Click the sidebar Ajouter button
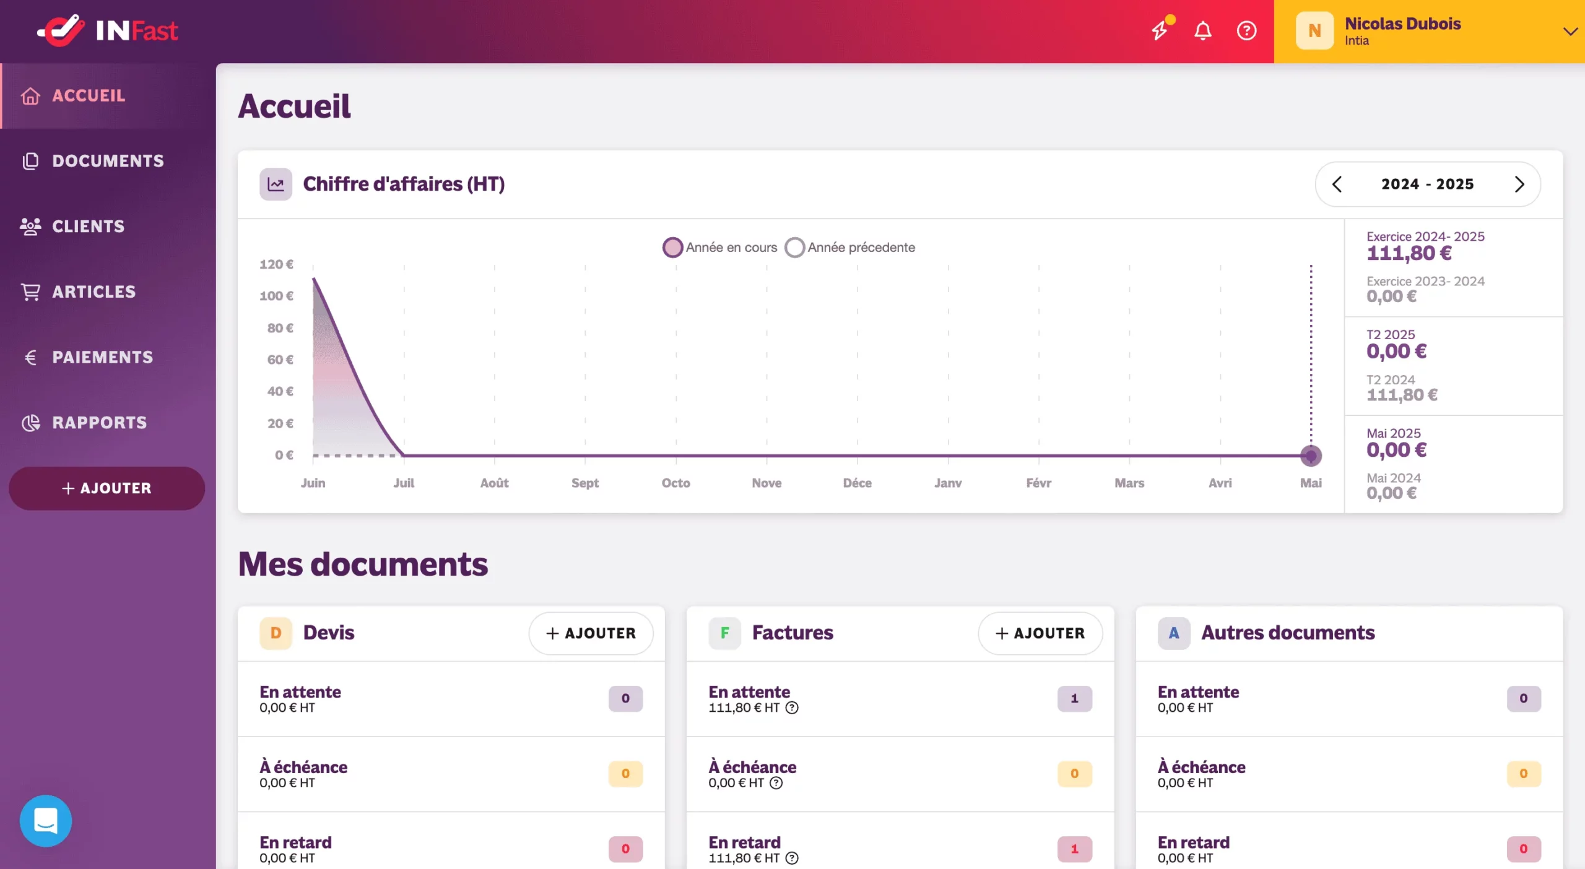This screenshot has height=869, width=1585. pyautogui.click(x=106, y=488)
